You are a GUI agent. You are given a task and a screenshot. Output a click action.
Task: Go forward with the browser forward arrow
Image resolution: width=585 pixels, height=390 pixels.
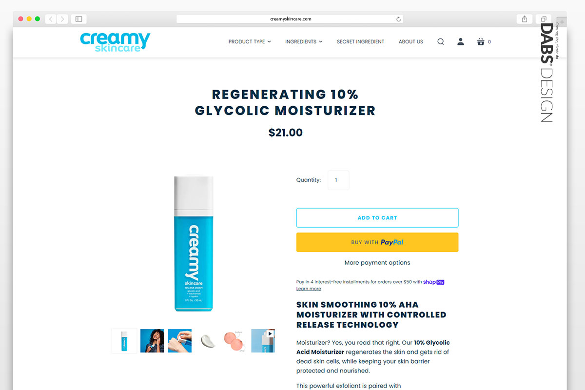62,19
